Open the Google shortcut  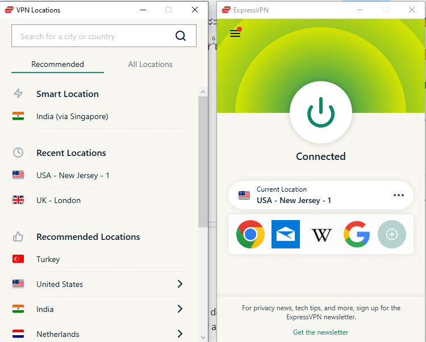[x=357, y=234]
